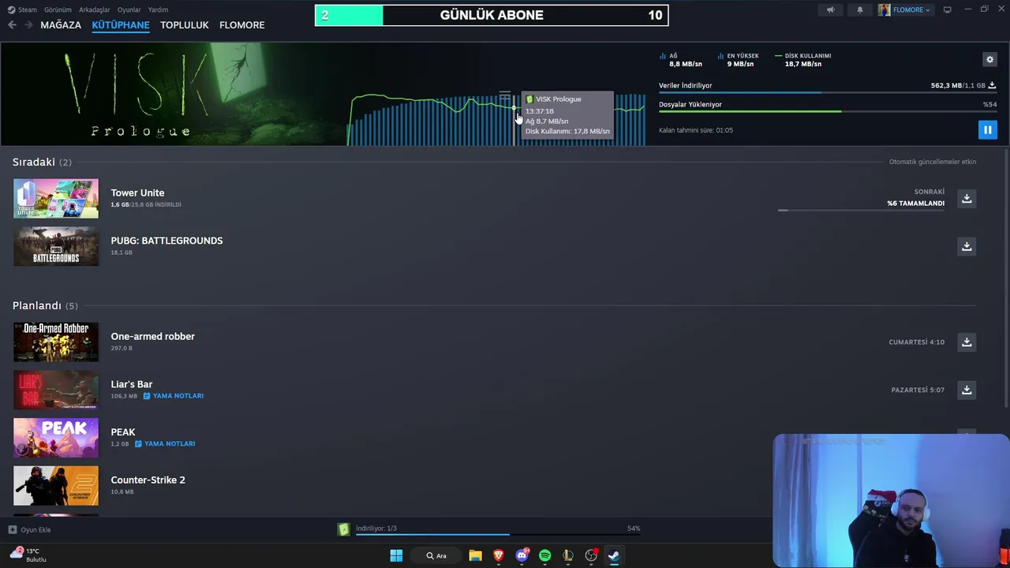The height and width of the screenshot is (568, 1010).
Task: Go back with the left arrow
Action: coord(12,25)
